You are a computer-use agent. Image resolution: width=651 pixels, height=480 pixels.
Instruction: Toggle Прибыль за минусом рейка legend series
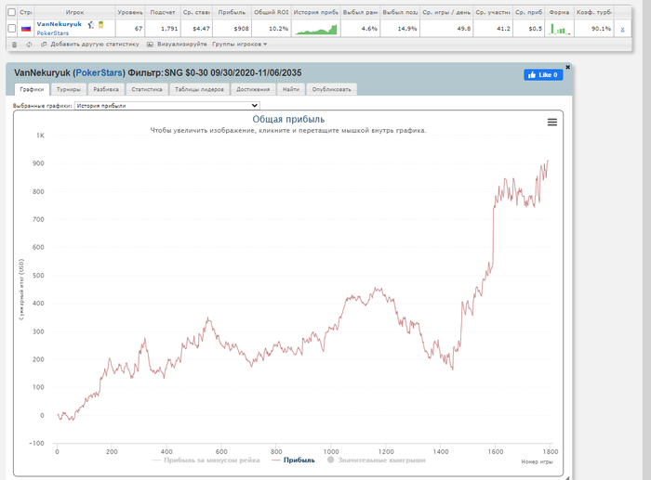(206, 461)
